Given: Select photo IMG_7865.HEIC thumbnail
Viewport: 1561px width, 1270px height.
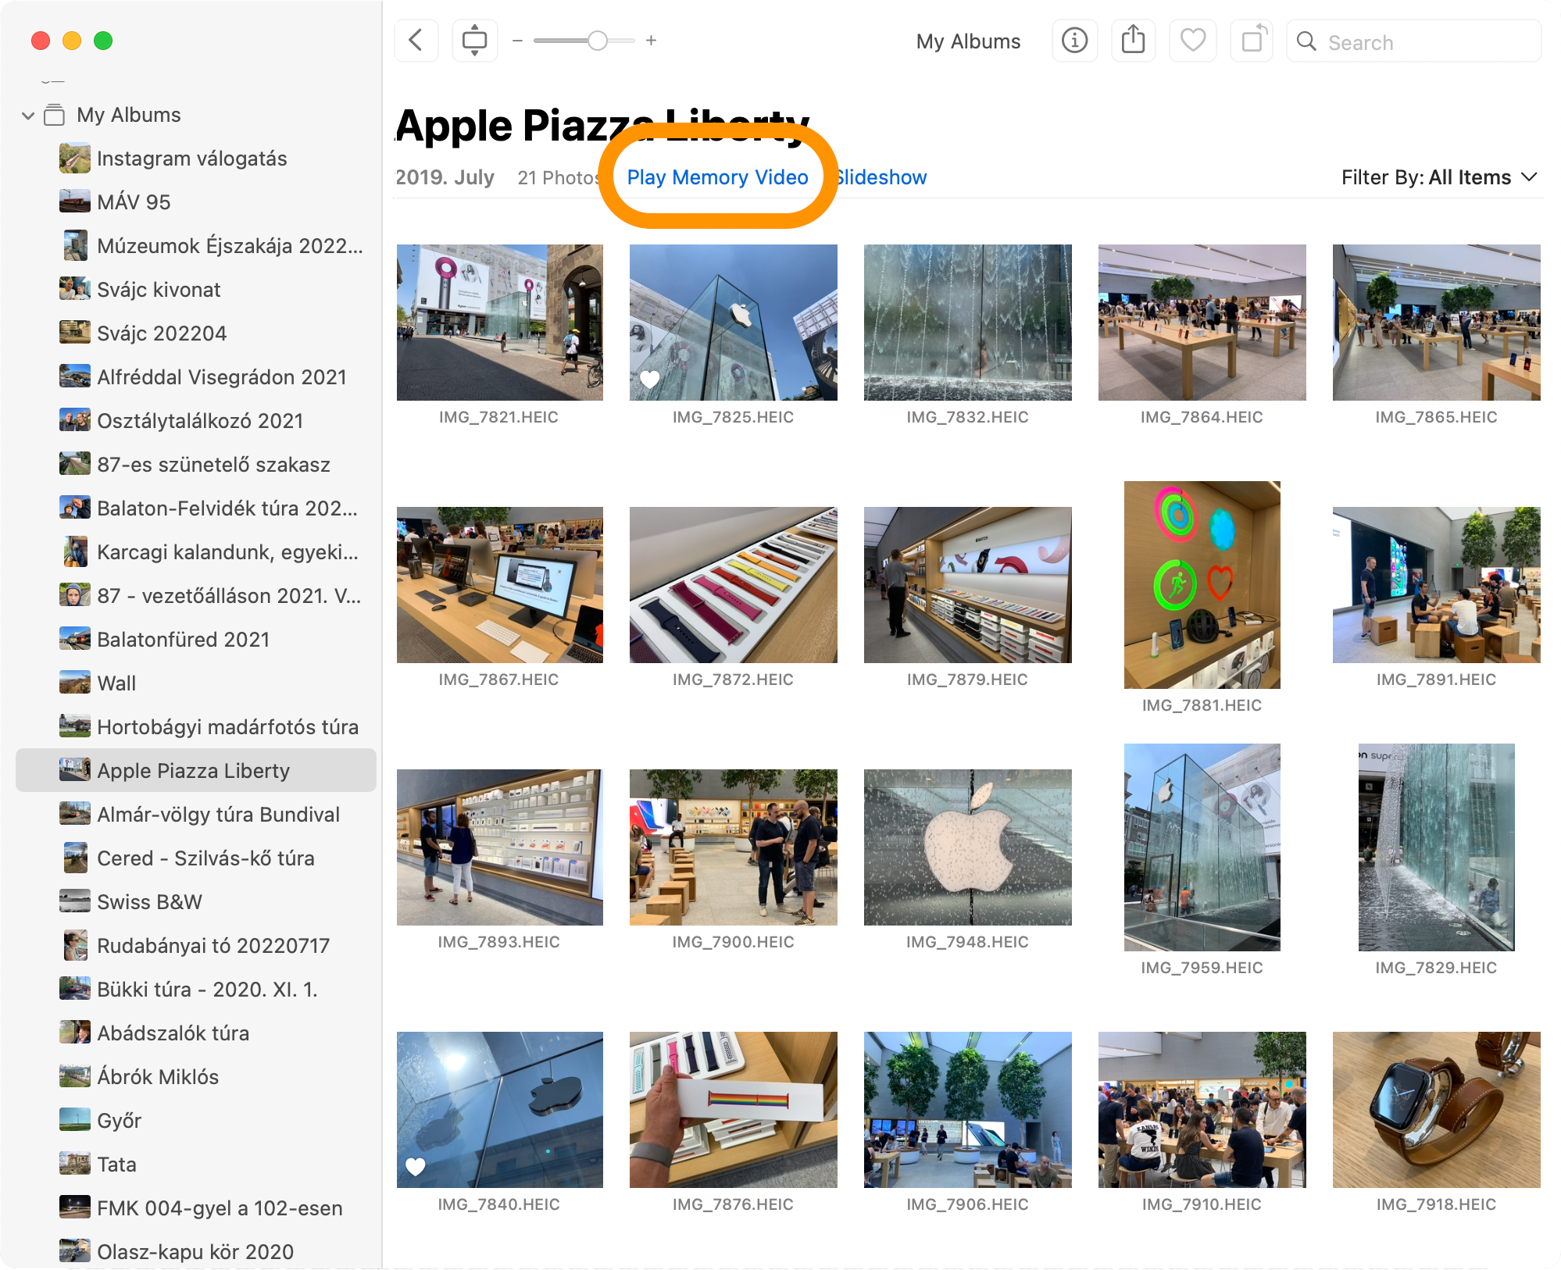Looking at the screenshot, I should [1437, 323].
